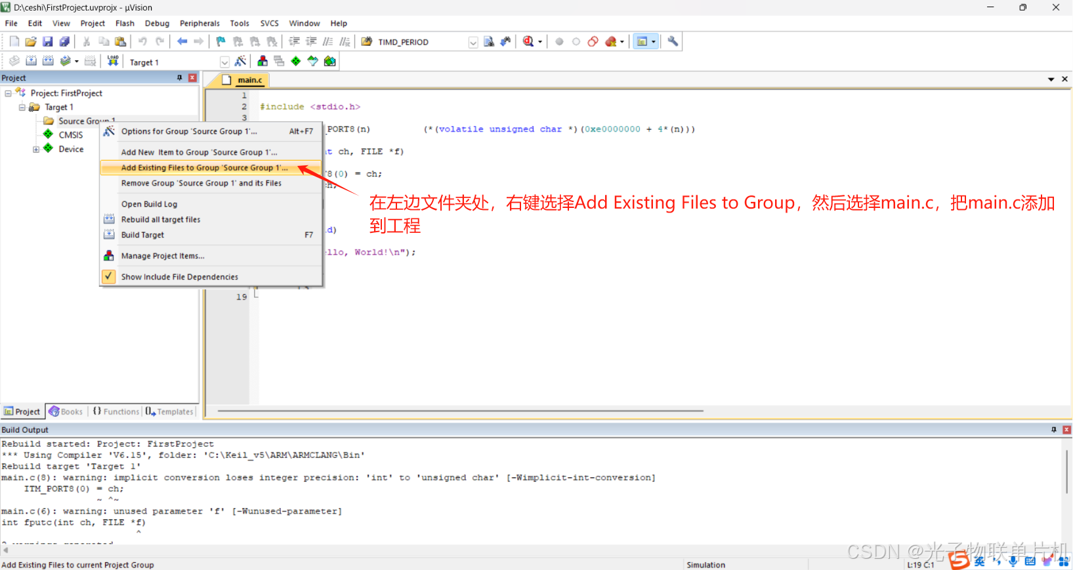Open the batch build dropdown arrow

click(x=76, y=61)
